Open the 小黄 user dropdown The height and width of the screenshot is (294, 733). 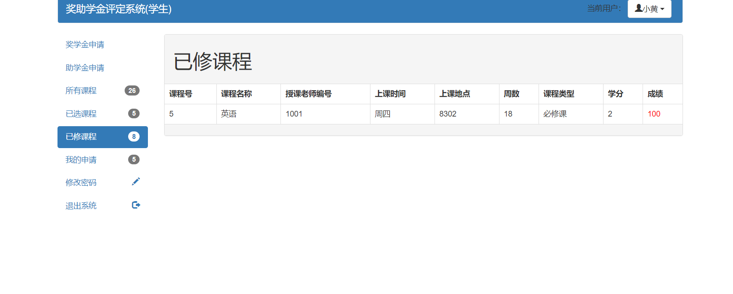coord(650,9)
